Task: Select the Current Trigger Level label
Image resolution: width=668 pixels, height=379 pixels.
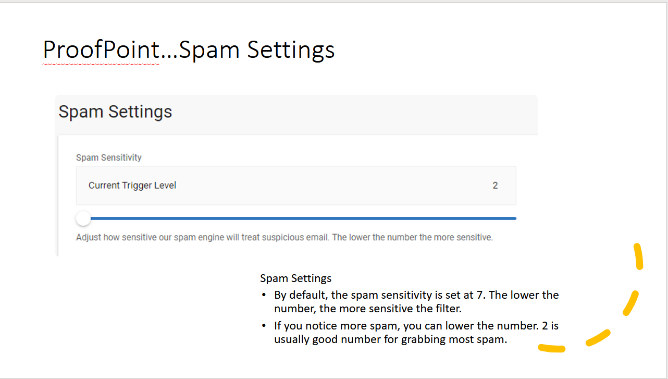Action: [x=132, y=186]
